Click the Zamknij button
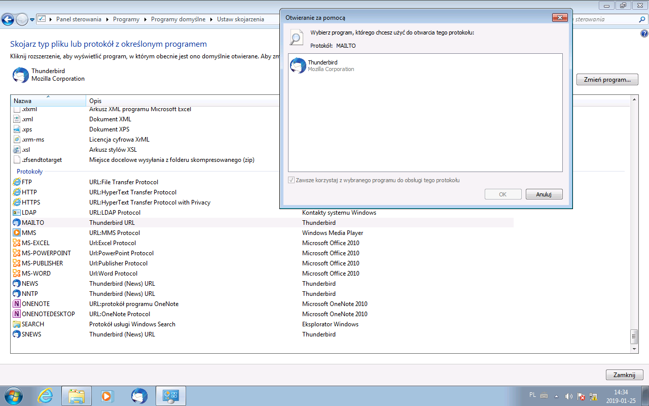 pos(624,375)
